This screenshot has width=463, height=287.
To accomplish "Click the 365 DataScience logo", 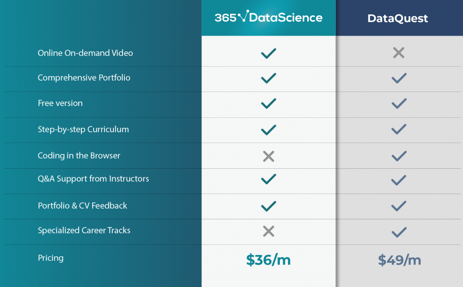I will (269, 18).
